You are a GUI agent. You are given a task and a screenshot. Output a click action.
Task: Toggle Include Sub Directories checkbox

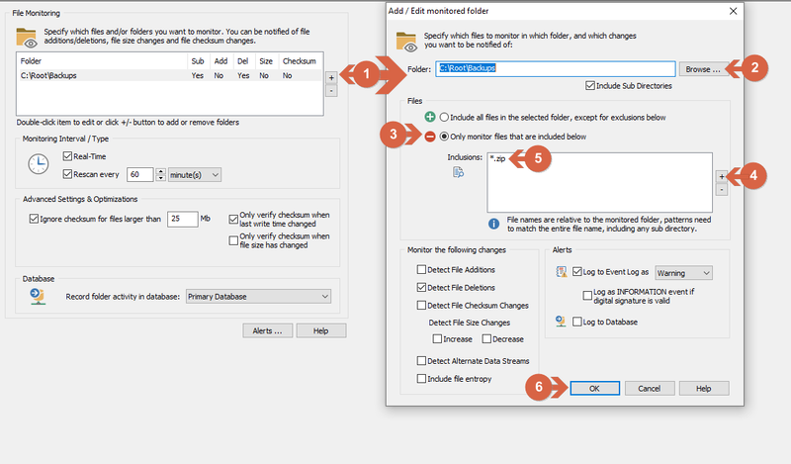coord(589,86)
